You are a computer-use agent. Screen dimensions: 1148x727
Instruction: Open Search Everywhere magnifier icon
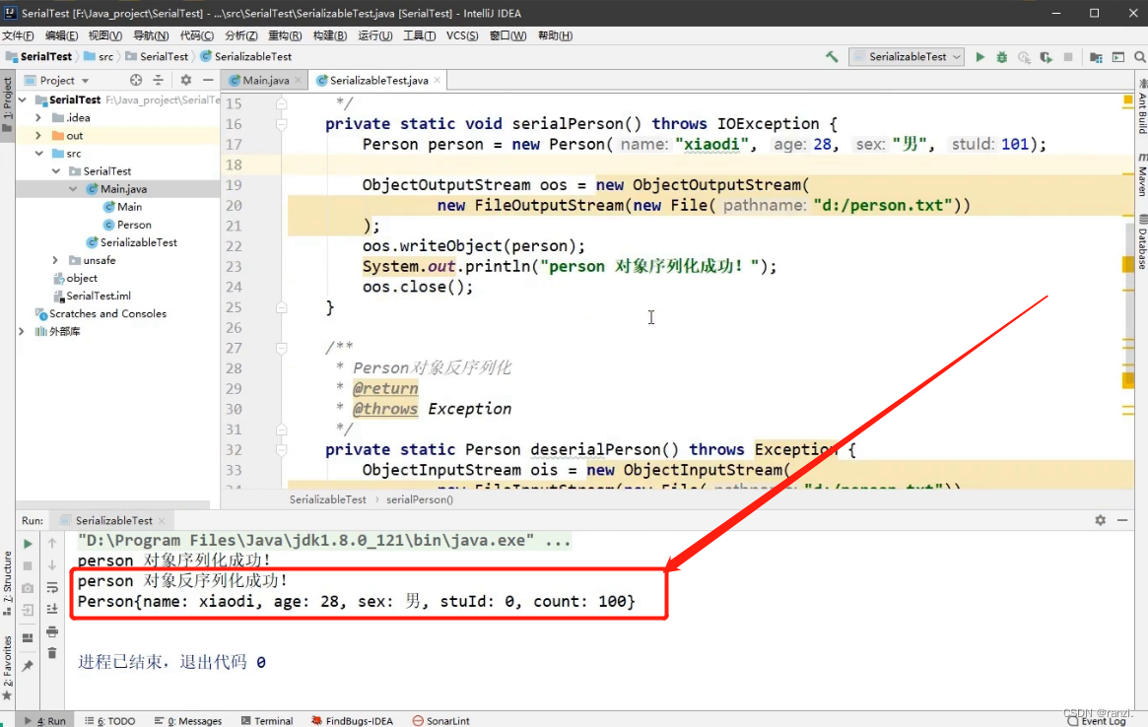(1140, 57)
